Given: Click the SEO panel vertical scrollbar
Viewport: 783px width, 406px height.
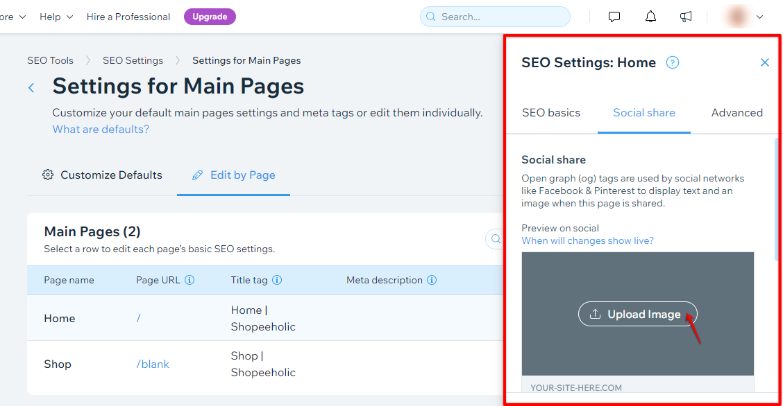Looking at the screenshot, I should (x=776, y=201).
